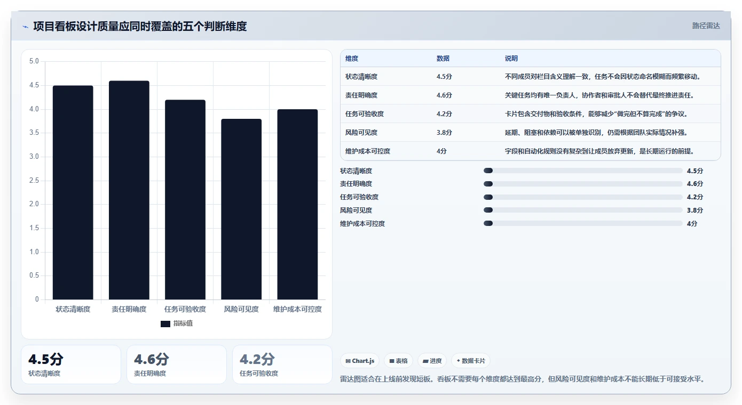742x405 pixels.
Task: Click the description starting 卡片包含交付物和验收条件
Action: tap(596, 114)
